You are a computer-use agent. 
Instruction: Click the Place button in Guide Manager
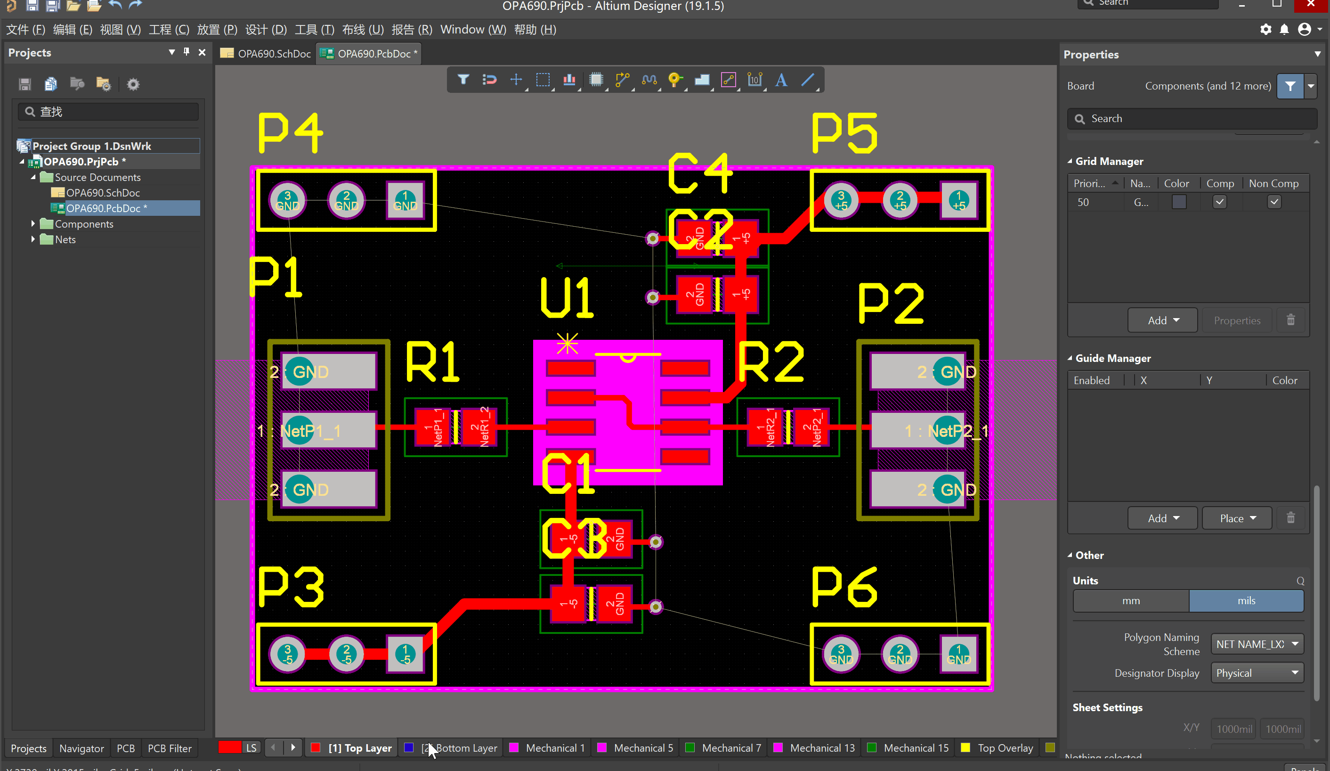1237,518
